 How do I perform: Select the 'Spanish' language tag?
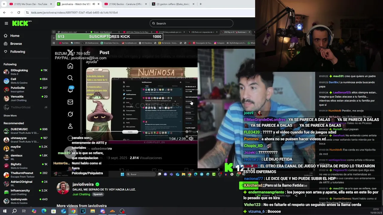pyautogui.click(x=98, y=194)
